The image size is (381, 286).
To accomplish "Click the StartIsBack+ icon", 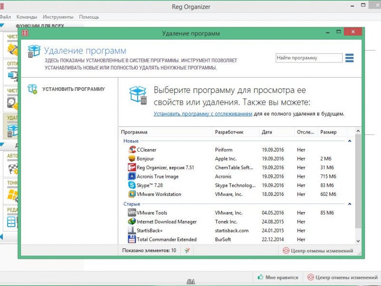I will [x=132, y=230].
